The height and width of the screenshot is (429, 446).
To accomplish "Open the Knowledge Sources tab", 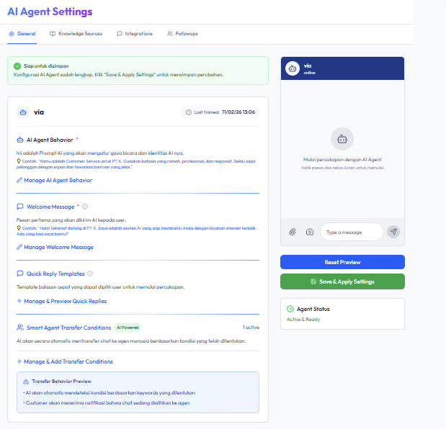I will click(x=76, y=34).
